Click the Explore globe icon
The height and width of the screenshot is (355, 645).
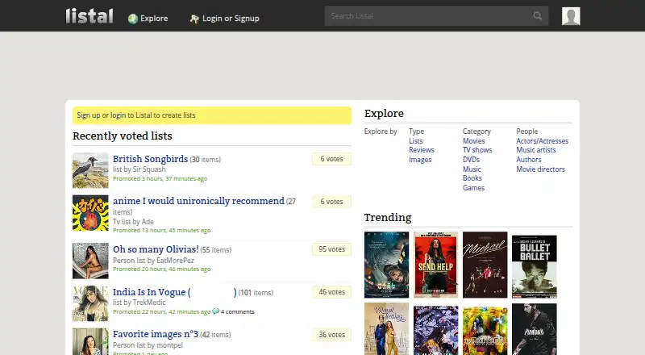point(132,19)
